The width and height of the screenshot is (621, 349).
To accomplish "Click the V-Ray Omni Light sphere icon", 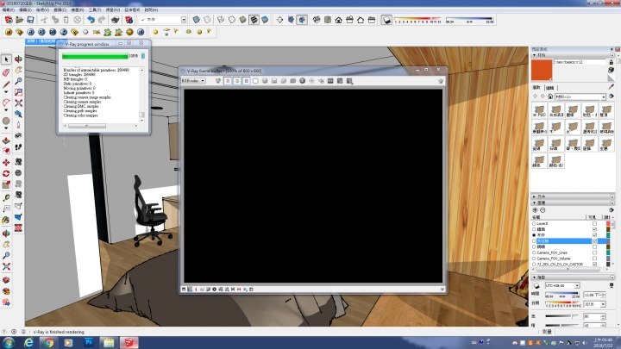I will 155,32.
